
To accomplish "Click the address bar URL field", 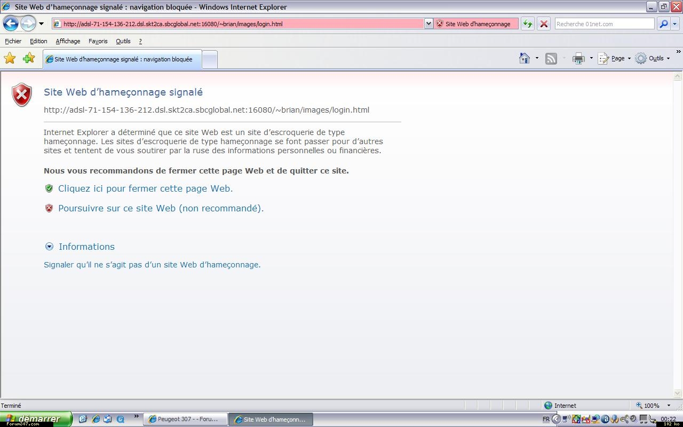I will (238, 23).
